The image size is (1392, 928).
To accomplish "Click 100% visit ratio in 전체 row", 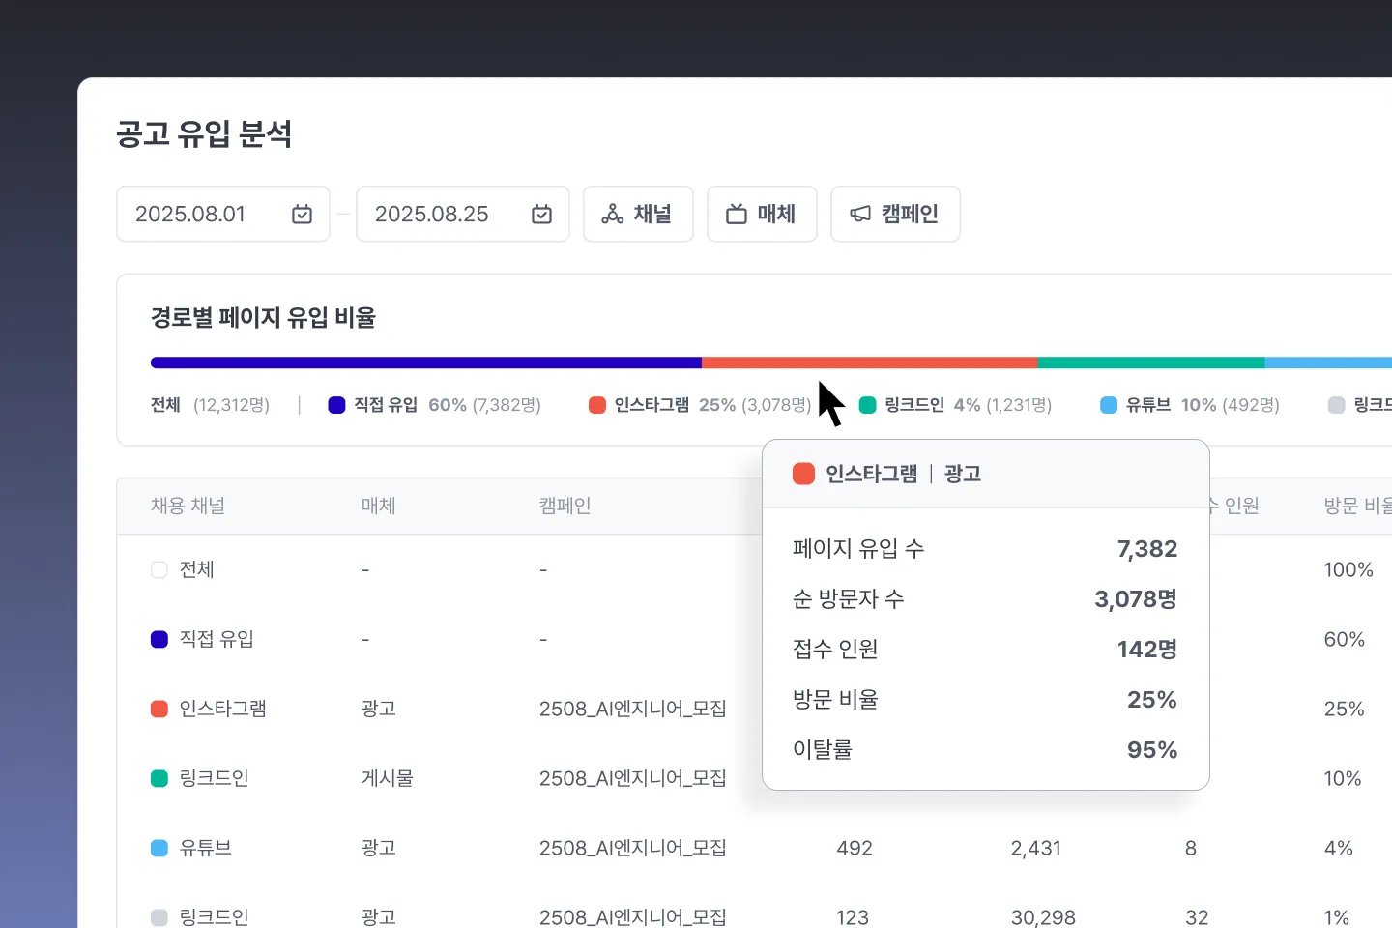I will (1348, 569).
